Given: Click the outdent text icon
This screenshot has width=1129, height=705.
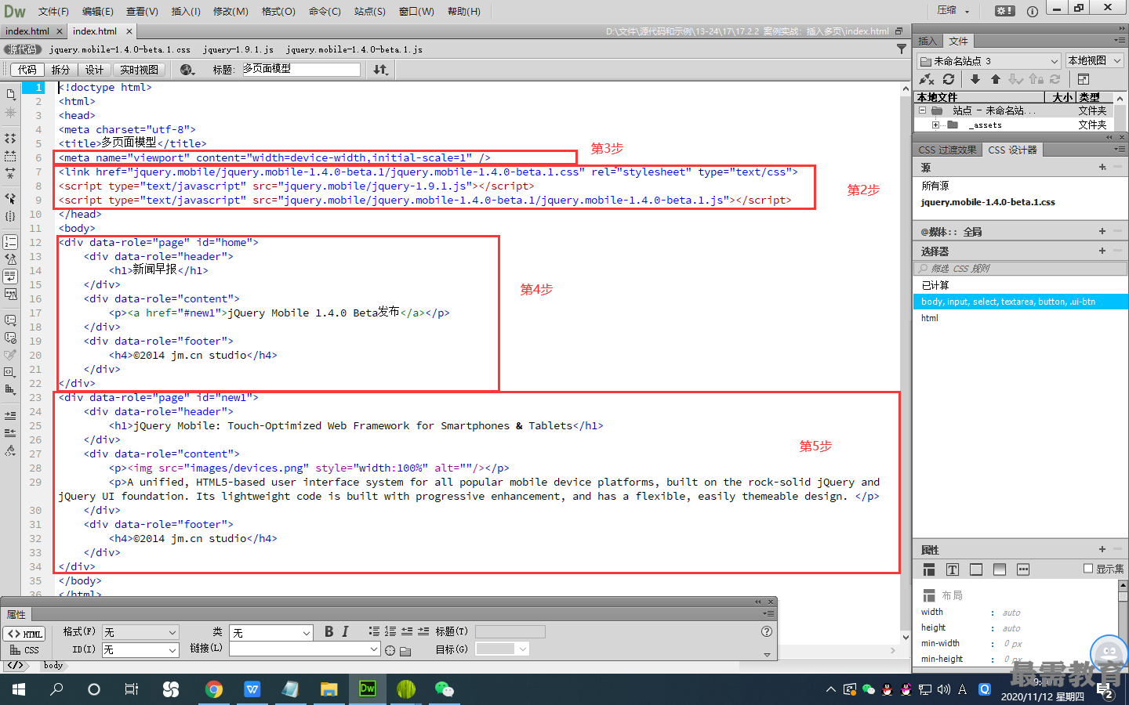Looking at the screenshot, I should click(407, 631).
